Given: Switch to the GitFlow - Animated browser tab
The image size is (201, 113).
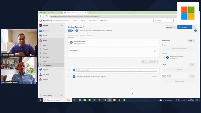Looking at the screenshot, I should pos(51,13).
